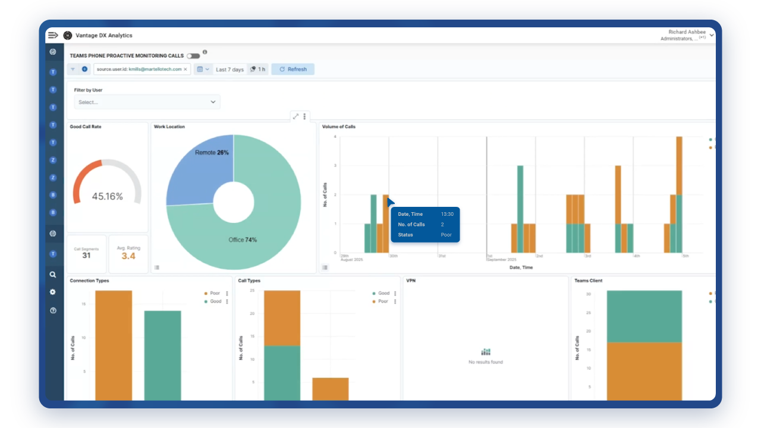Click info icon beside monitoring calls title
Screen dimensions: 761x428
coord(205,52)
